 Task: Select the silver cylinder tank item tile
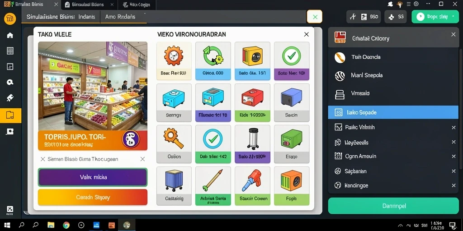click(252, 144)
